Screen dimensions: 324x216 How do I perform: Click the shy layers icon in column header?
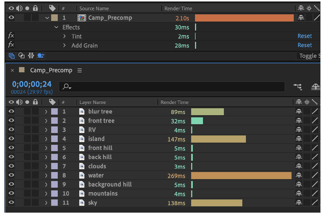point(299,102)
